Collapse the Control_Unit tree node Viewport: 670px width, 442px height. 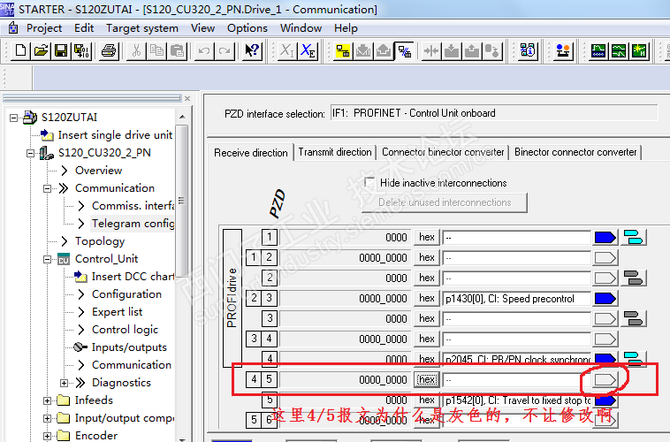(x=47, y=259)
